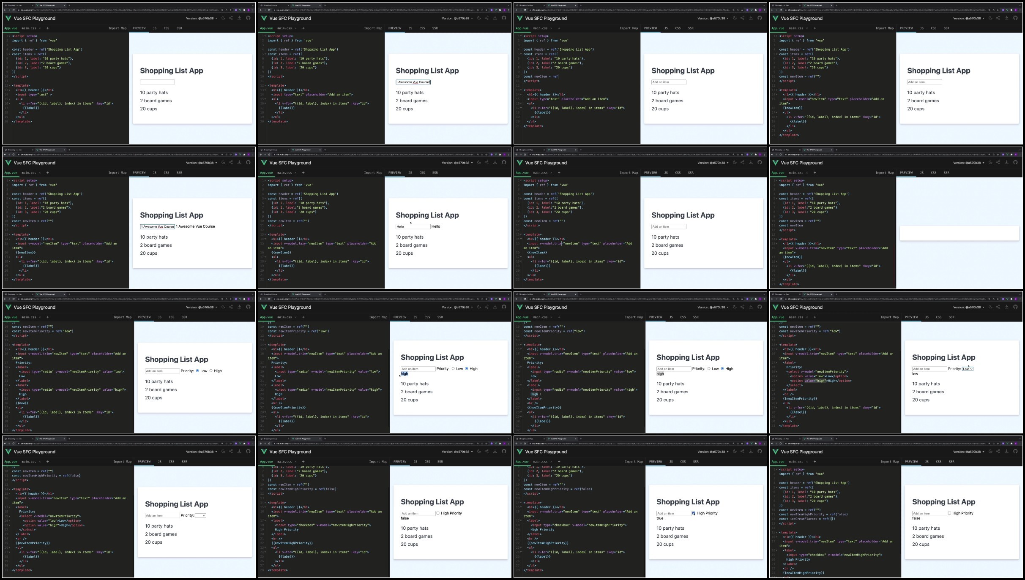Open Version dropdown in frame with checked High Priority
The width and height of the screenshot is (1025, 580).
pyautogui.click(x=712, y=452)
